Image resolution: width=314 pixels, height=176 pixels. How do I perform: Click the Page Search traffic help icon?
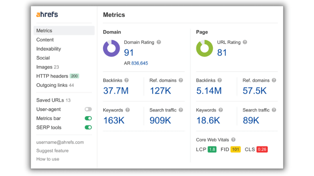pyautogui.click(x=274, y=110)
